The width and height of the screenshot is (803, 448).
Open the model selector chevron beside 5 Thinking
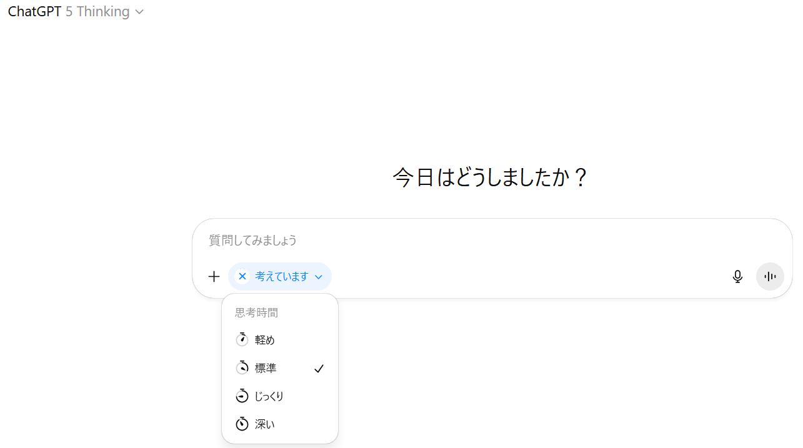click(x=139, y=12)
